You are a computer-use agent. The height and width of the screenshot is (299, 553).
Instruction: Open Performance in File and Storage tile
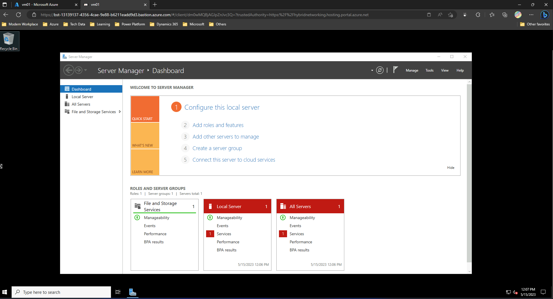[x=155, y=234]
